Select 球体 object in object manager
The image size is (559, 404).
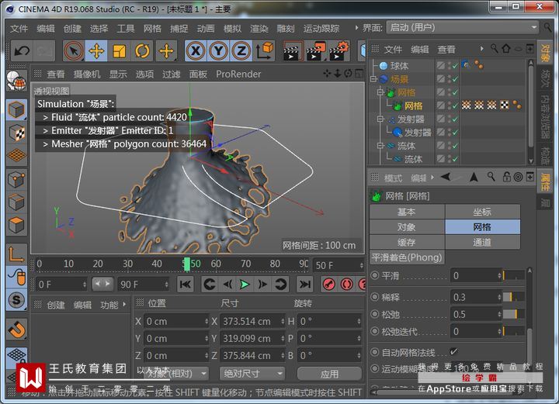click(399, 66)
